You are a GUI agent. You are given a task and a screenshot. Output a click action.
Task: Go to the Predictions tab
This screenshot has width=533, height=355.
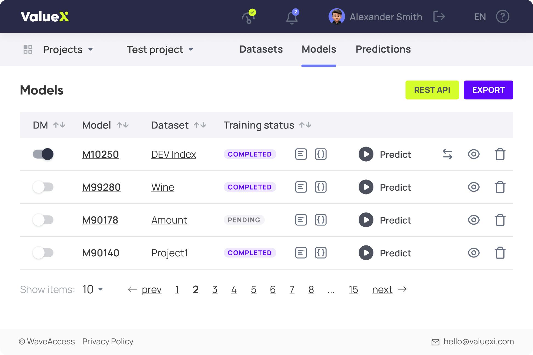[383, 49]
